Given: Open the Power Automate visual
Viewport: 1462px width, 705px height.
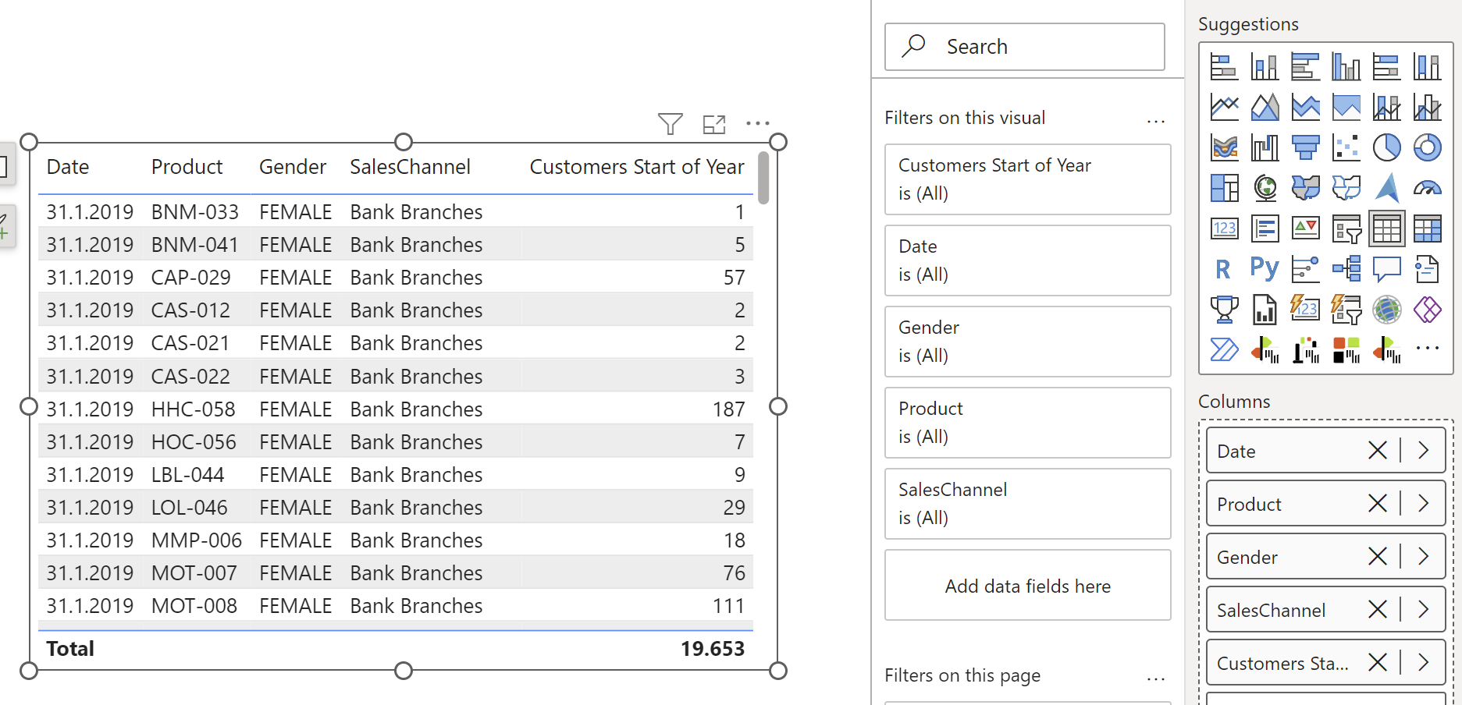Looking at the screenshot, I should [1224, 349].
